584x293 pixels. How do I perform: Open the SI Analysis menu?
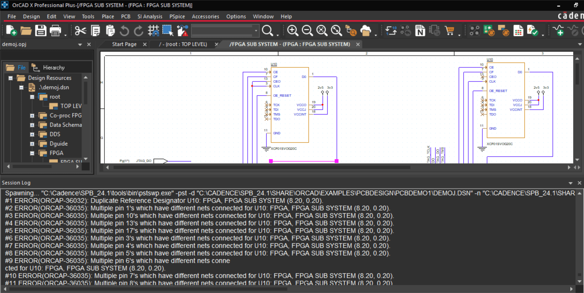pyautogui.click(x=150, y=16)
